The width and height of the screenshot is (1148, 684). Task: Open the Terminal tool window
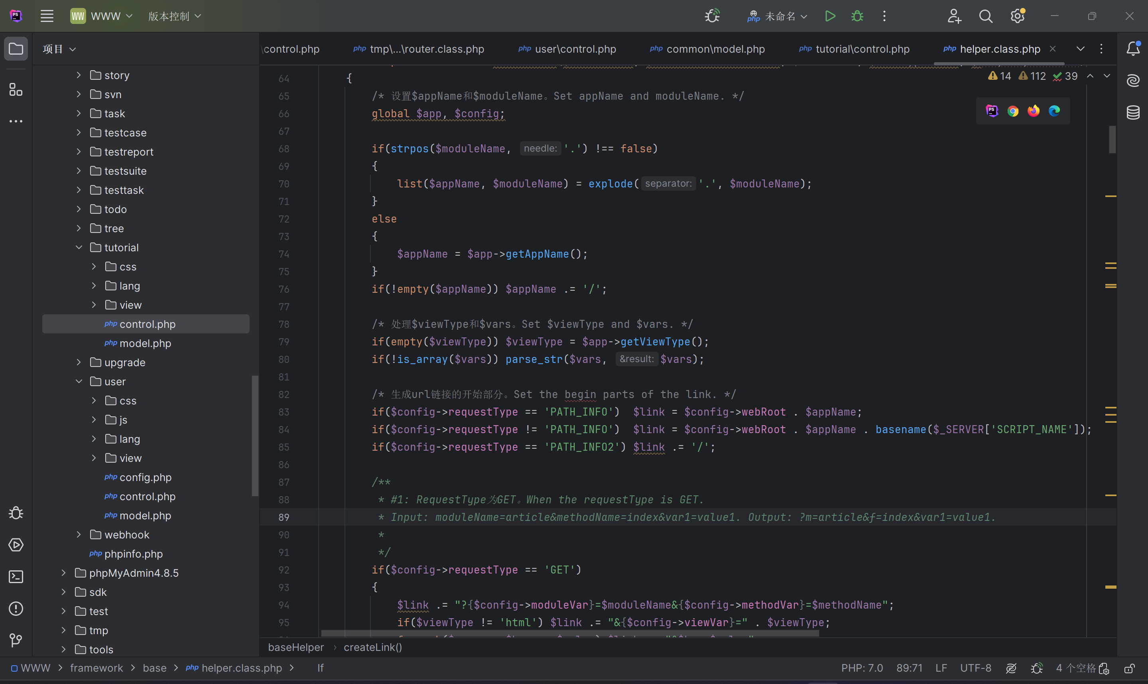point(16,577)
